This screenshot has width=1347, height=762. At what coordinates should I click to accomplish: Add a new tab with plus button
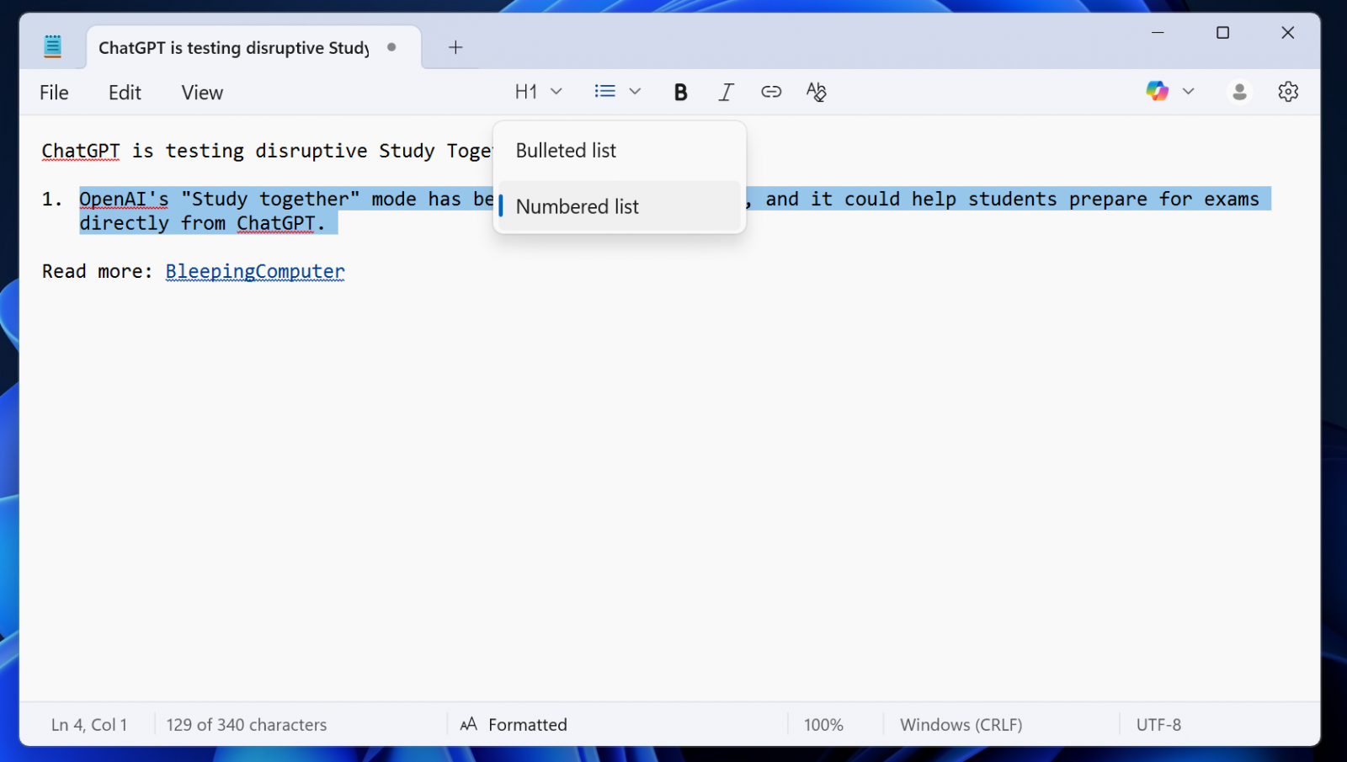tap(455, 47)
